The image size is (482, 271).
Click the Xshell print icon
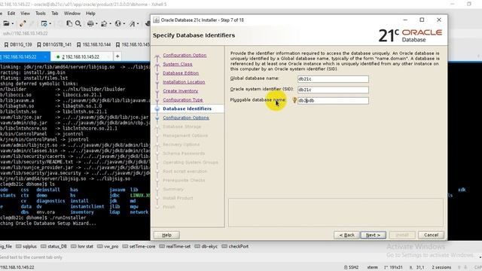90,23
